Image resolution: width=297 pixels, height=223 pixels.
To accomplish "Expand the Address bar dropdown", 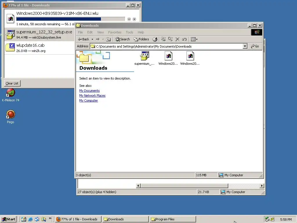I will click(x=245, y=46).
